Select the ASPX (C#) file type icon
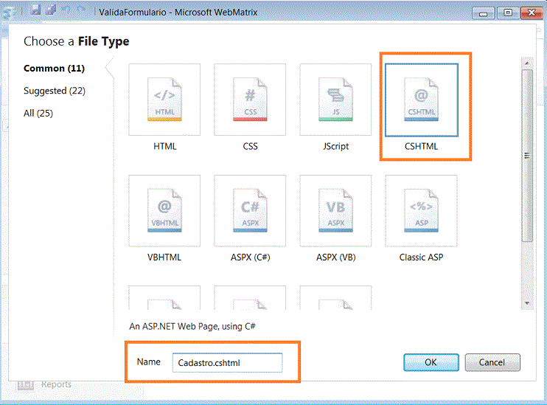Viewport: 547px width, 405px height. click(250, 211)
